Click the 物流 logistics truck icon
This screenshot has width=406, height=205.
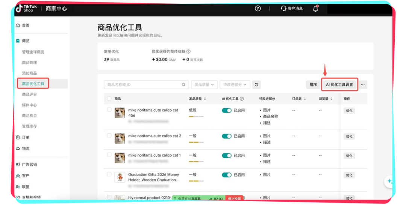click(x=18, y=148)
